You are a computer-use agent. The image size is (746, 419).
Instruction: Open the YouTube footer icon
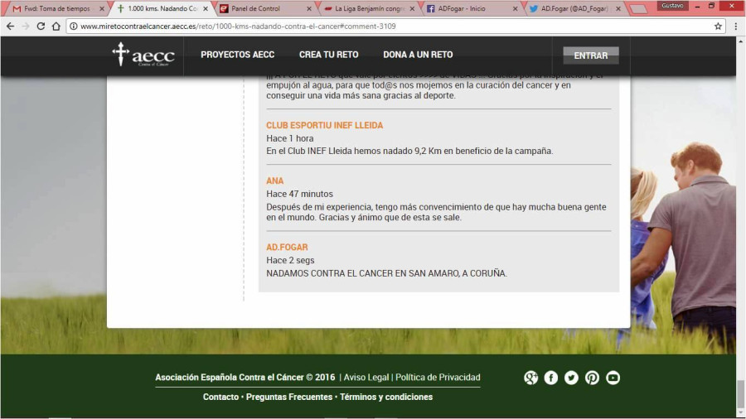point(613,378)
